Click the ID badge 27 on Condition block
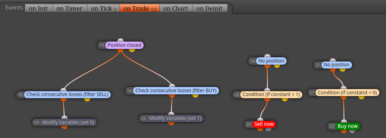386x138 pixels. 312,93
